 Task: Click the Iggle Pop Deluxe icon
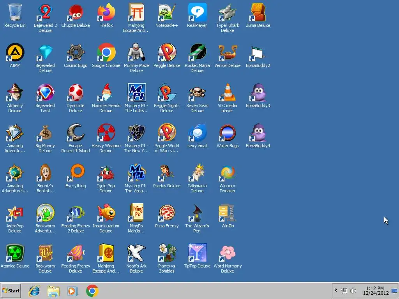click(106, 172)
